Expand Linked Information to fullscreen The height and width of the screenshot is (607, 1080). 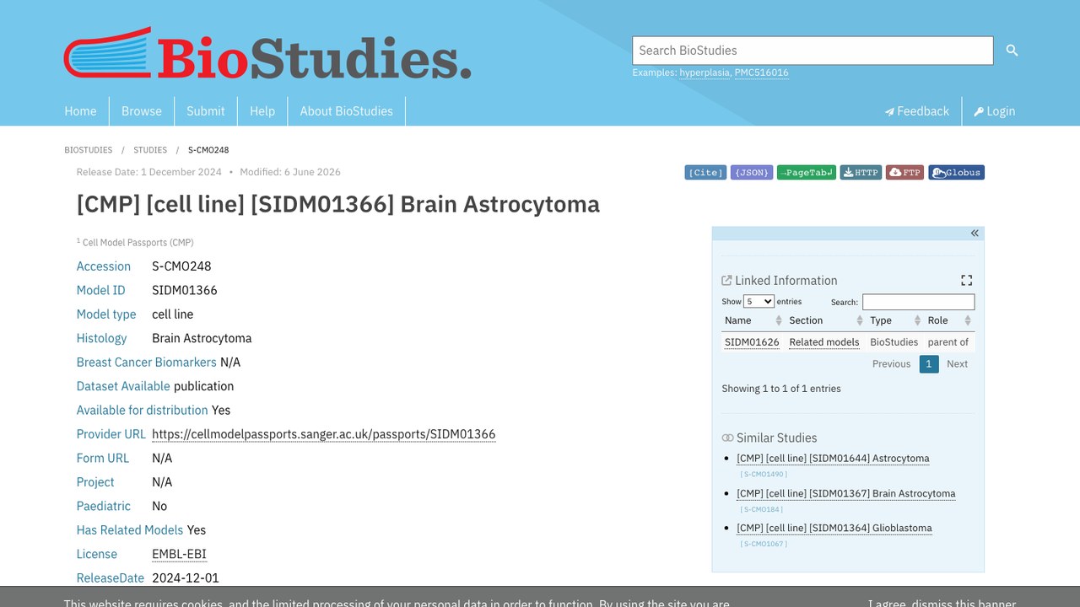pyautogui.click(x=967, y=280)
